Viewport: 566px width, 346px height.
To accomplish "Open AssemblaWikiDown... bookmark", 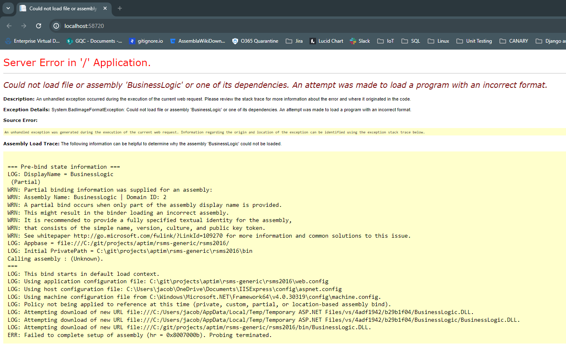I will coord(197,41).
